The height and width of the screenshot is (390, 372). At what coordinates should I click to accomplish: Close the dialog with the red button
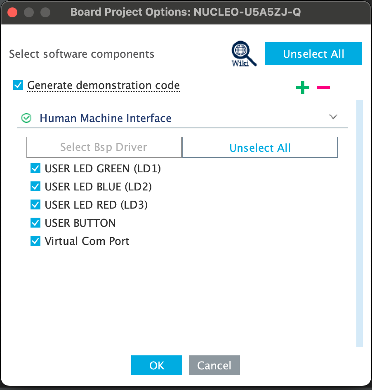pos(12,12)
